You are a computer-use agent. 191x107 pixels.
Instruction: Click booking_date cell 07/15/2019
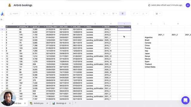[53, 32]
